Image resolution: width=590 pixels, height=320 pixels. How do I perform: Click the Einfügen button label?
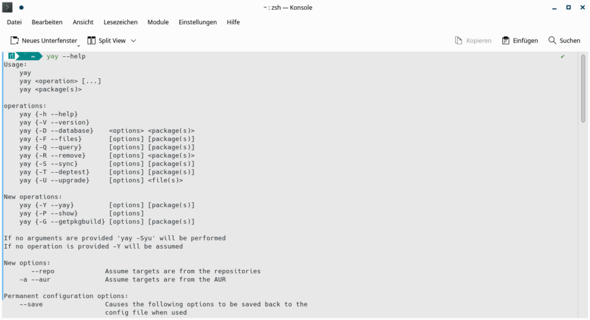[x=525, y=41]
